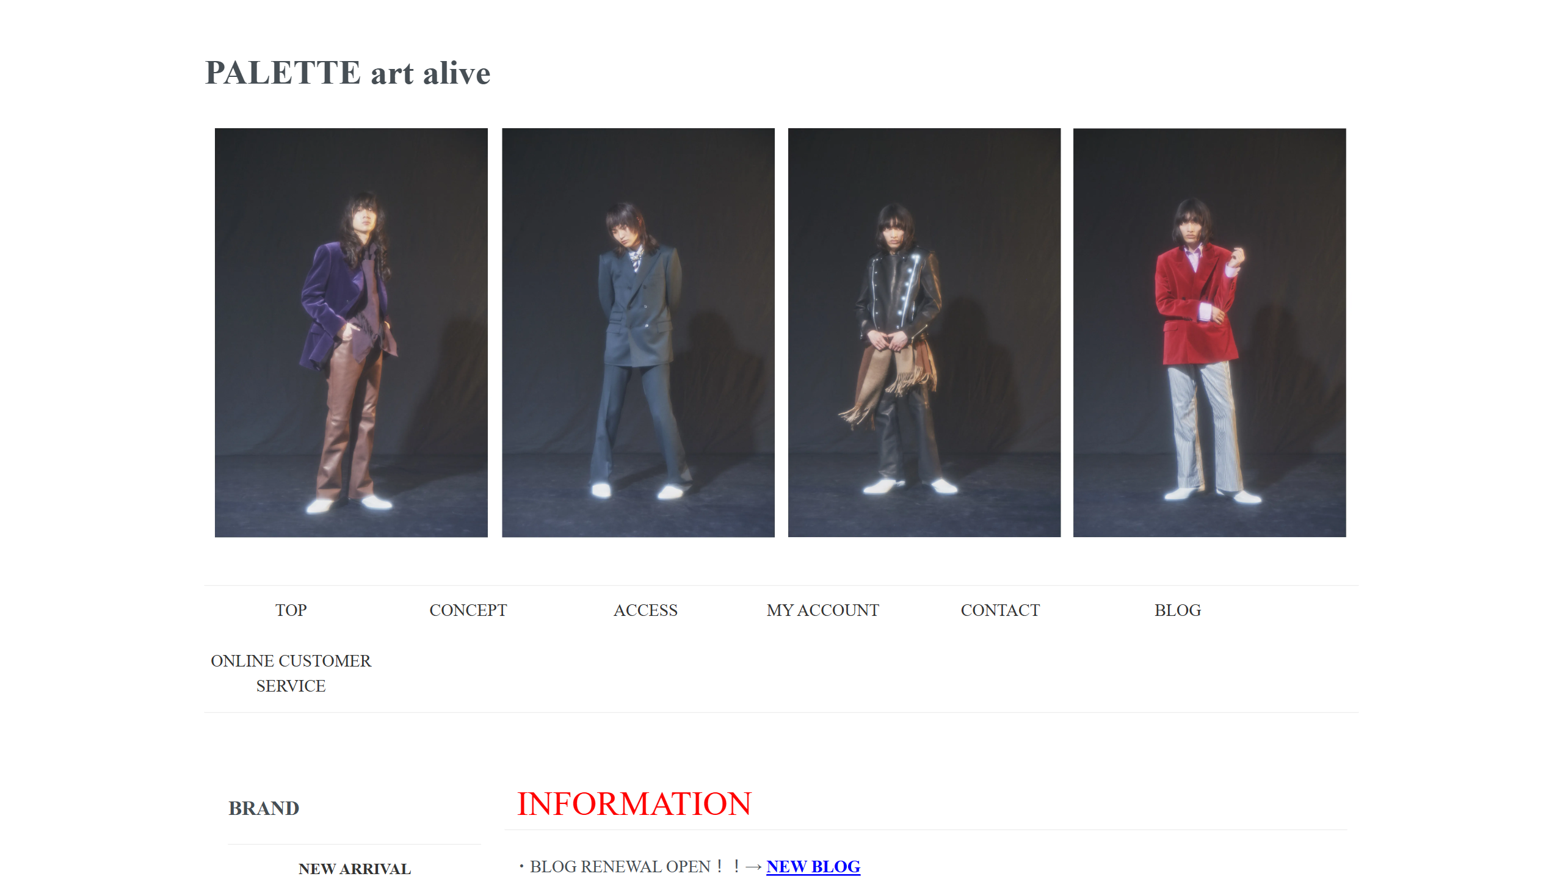Open the TOP navigation item
Image resolution: width=1563 pixels, height=879 pixels.
[x=291, y=610]
